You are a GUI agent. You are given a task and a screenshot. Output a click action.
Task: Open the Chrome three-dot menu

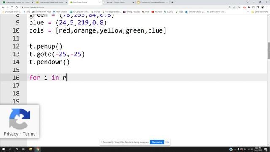point(267,8)
